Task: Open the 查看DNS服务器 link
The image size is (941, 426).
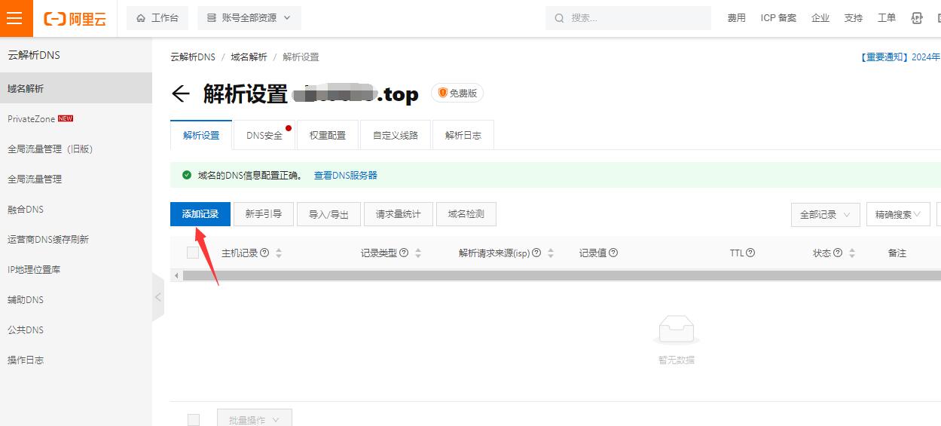Action: click(x=346, y=175)
